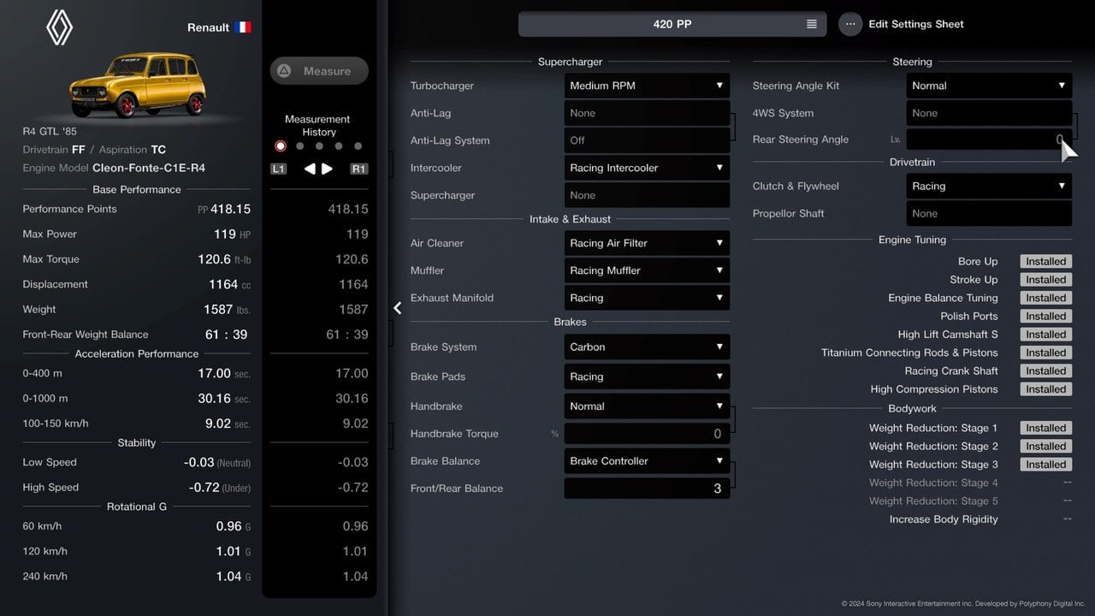Click the 0-400 m 17.00 sec value
This screenshot has width=1095, height=616.
click(224, 373)
